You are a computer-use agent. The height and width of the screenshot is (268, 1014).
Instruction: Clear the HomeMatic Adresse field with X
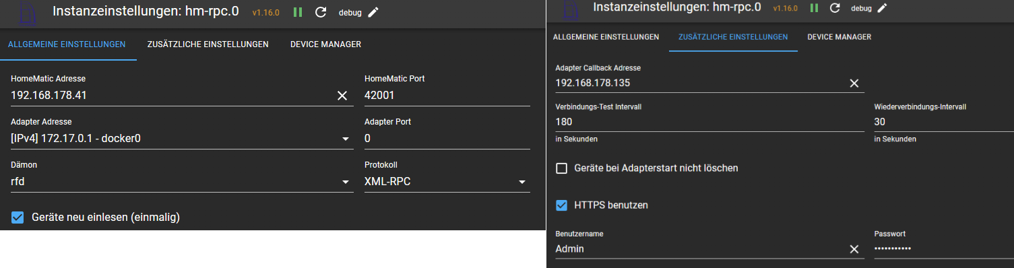pyautogui.click(x=342, y=96)
